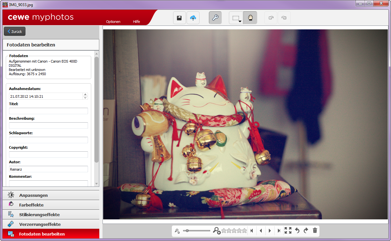Image resolution: width=391 pixels, height=241 pixels.
Task: Click the Auflösung: 3675 x 2450 text
Action: click(27, 74)
